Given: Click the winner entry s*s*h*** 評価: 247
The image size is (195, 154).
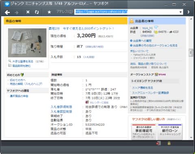Looking at the screenshot, I should (x=101, y=89).
